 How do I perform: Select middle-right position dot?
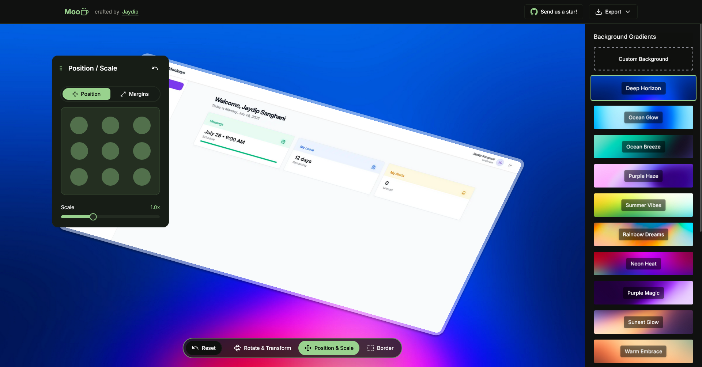[x=142, y=151]
